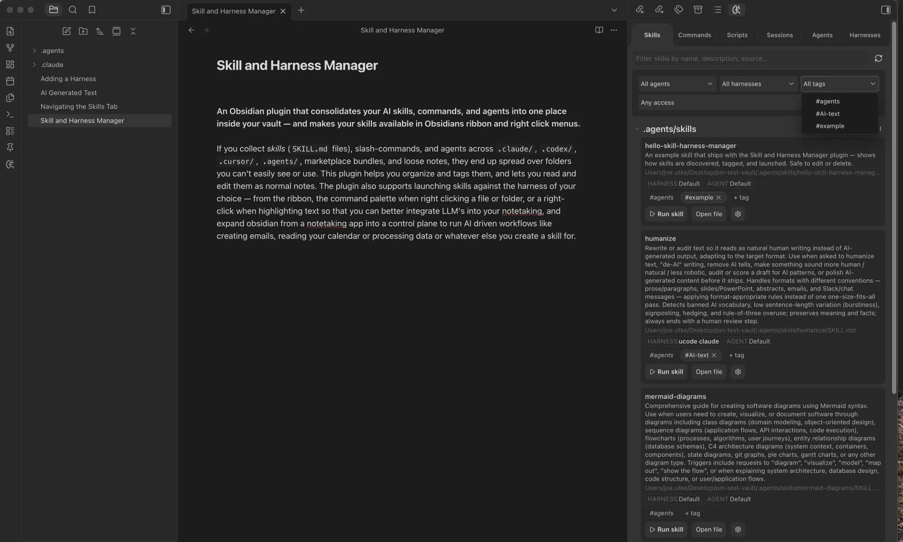
Task: Navigate forward with the right arrow
Action: 206,30
